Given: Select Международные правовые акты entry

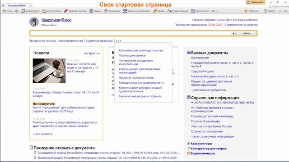Looking at the screenshot, I should pos(141,83).
